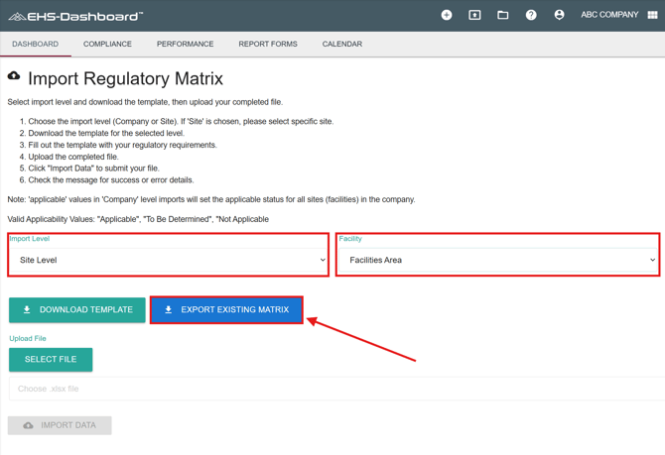The width and height of the screenshot is (665, 455).
Task: Click the user account profile icon
Action: pyautogui.click(x=559, y=15)
